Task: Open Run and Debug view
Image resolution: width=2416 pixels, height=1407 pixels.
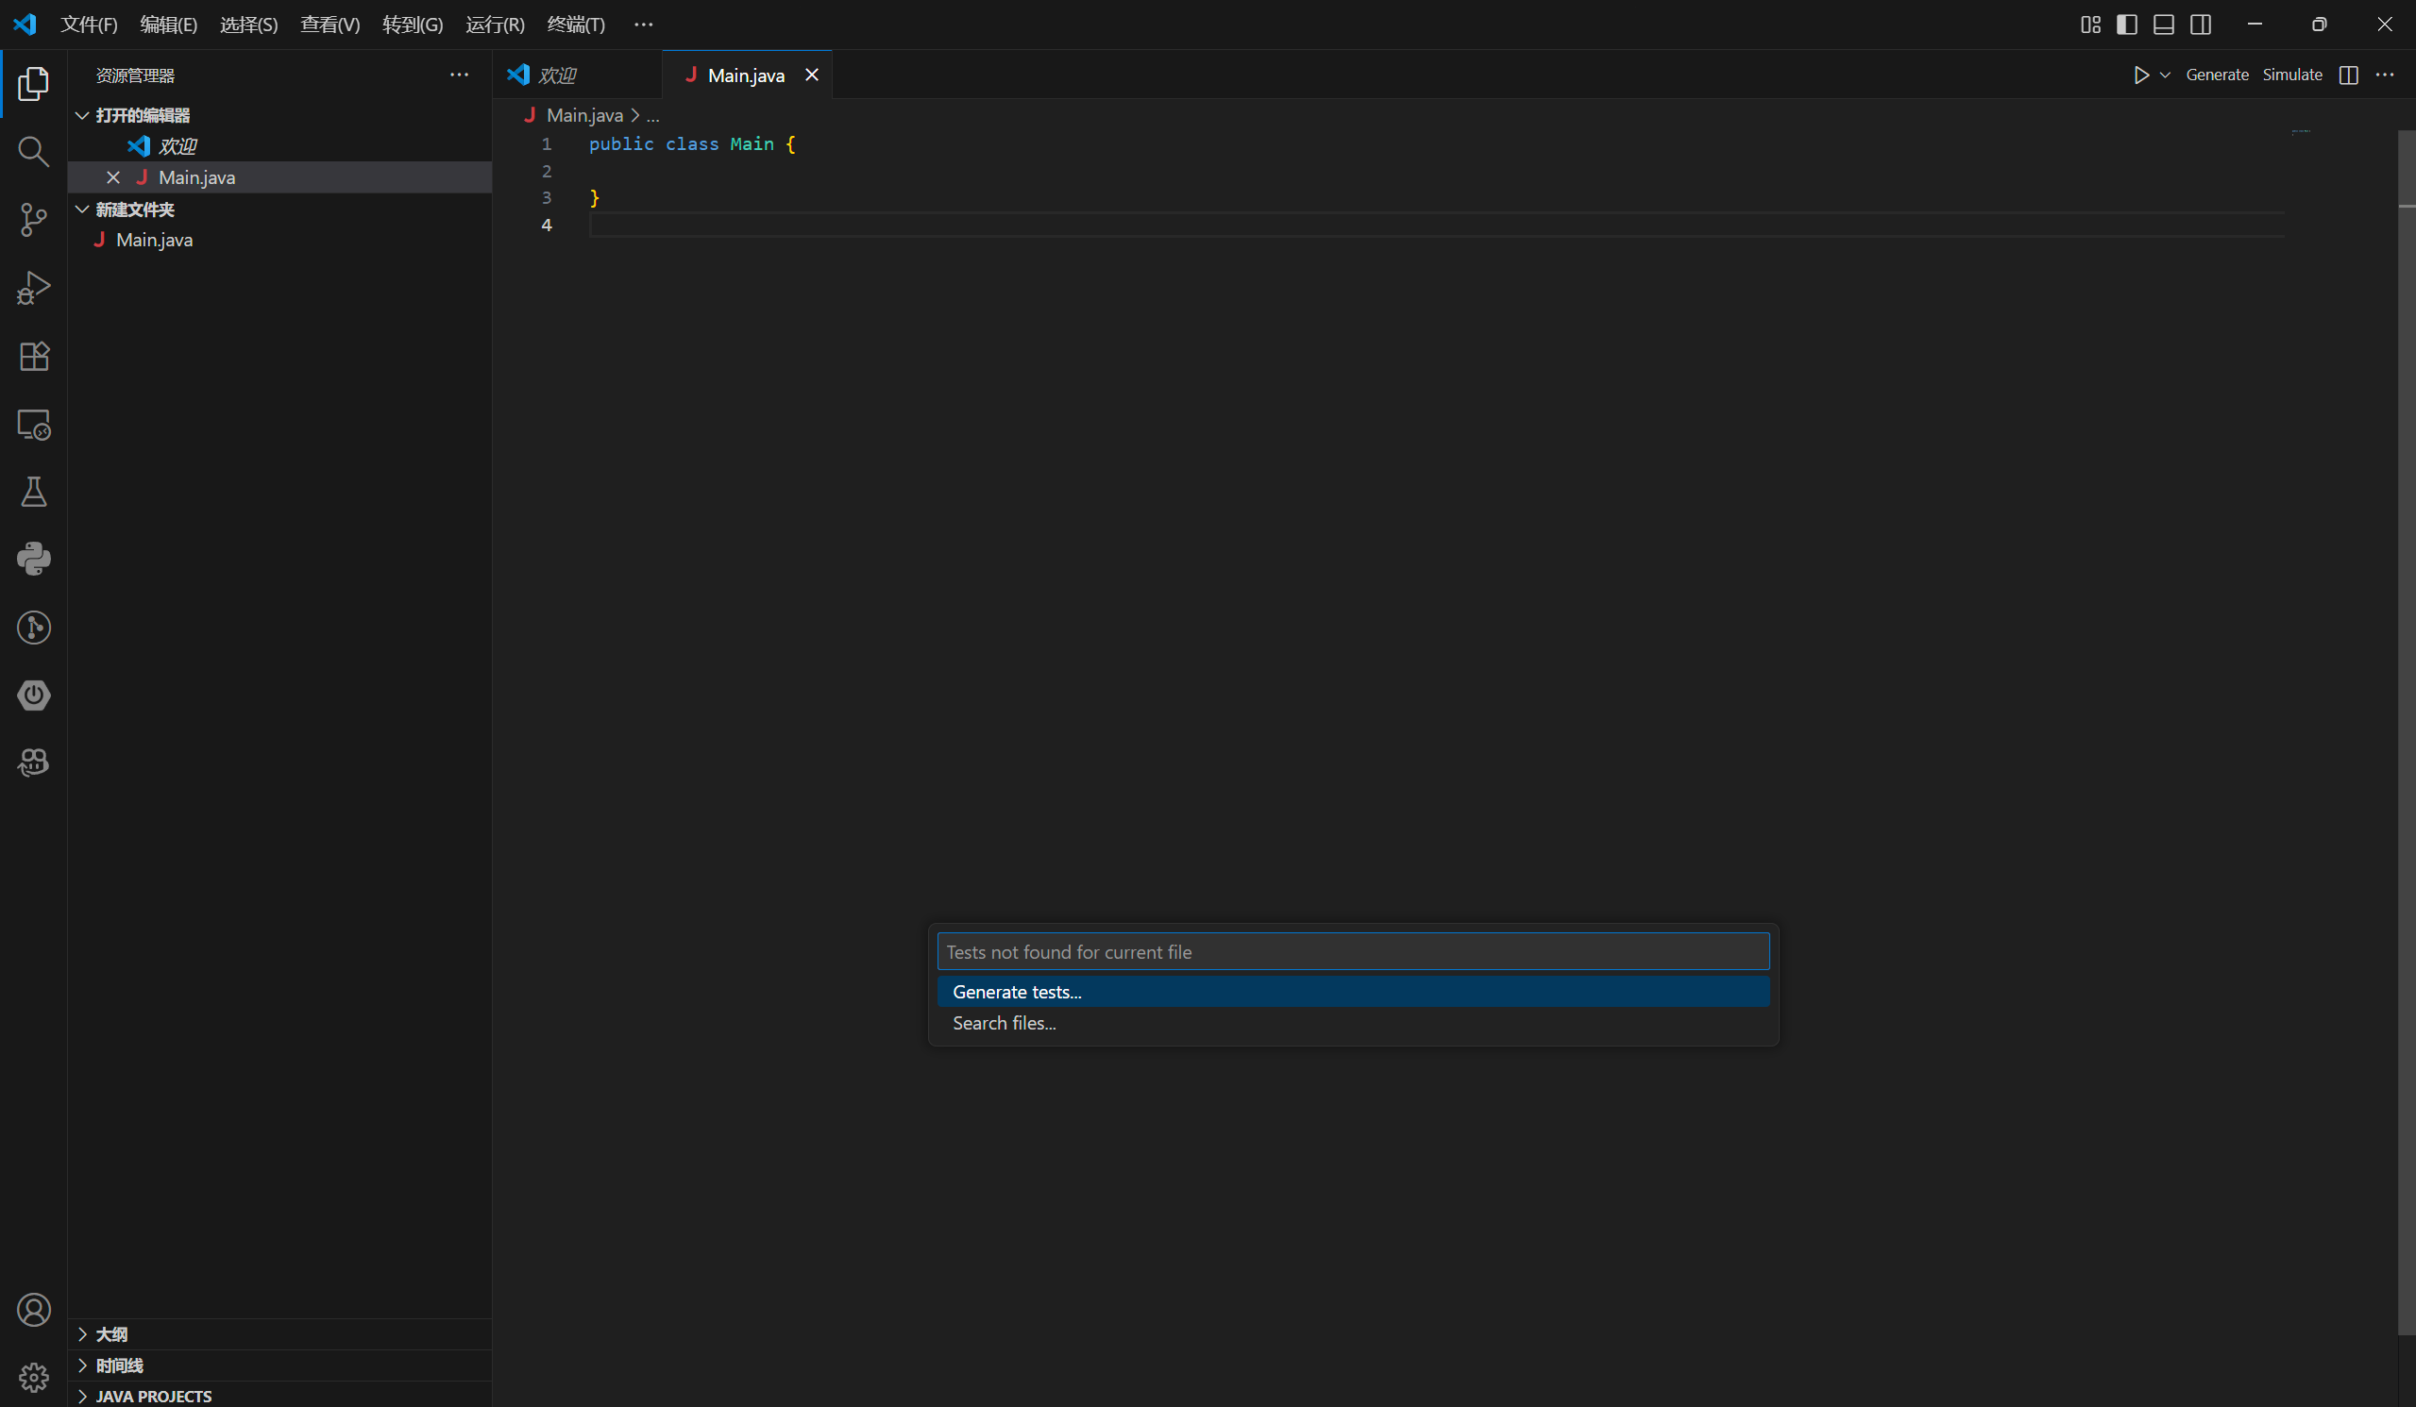Action: point(34,288)
